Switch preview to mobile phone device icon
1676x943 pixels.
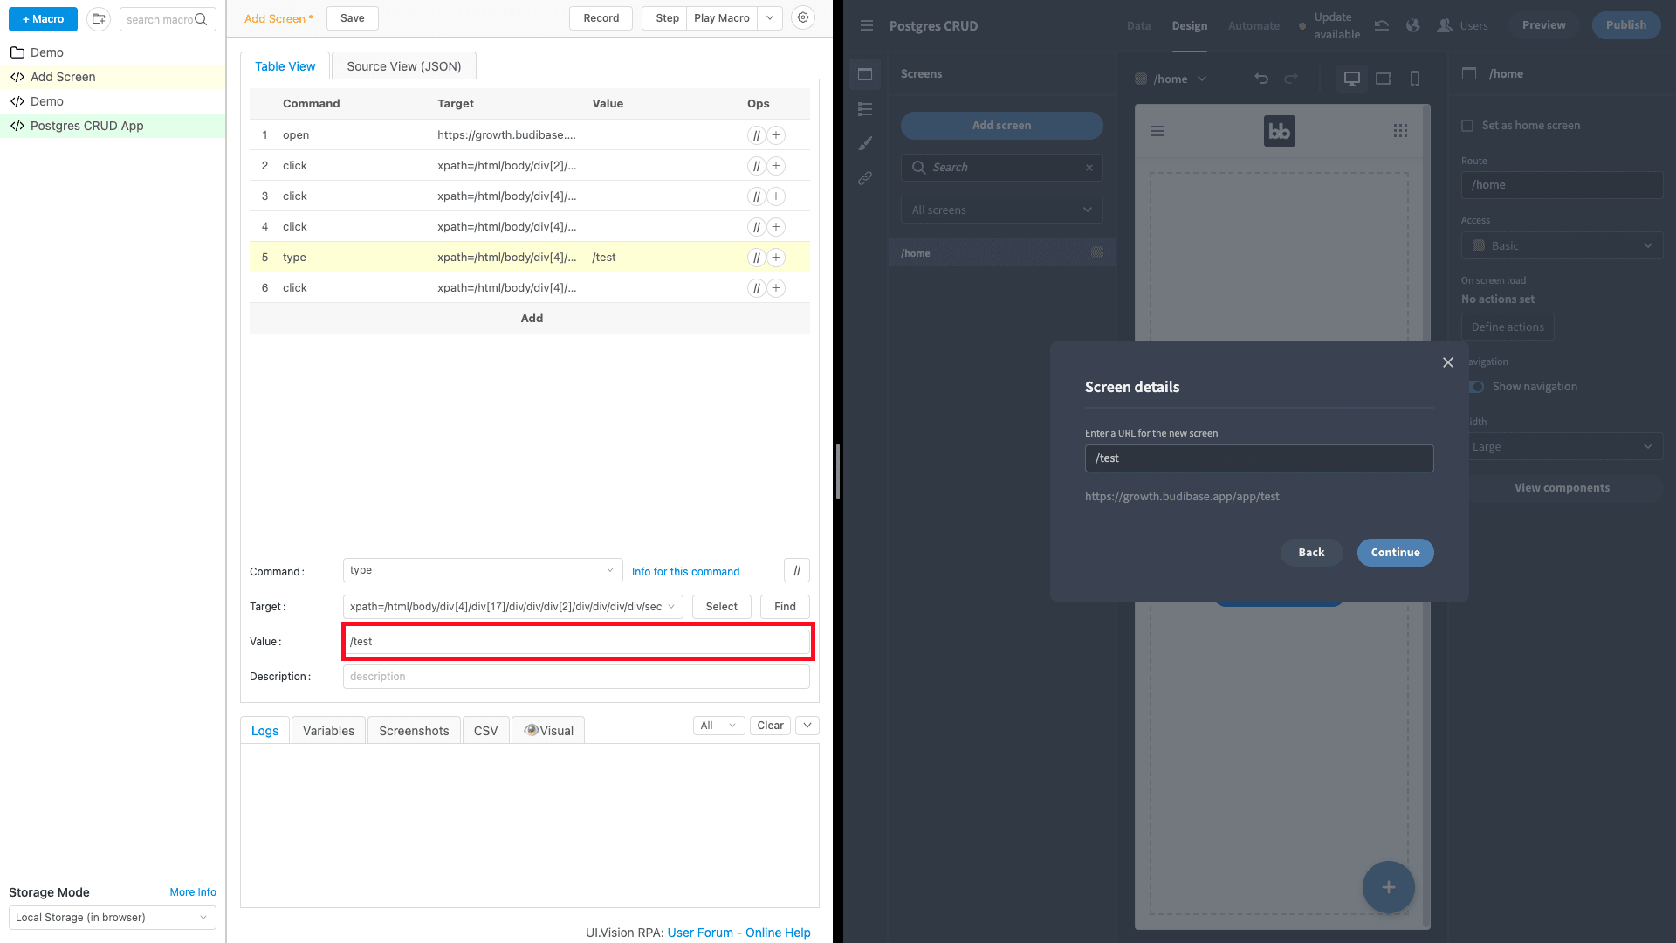click(1415, 79)
